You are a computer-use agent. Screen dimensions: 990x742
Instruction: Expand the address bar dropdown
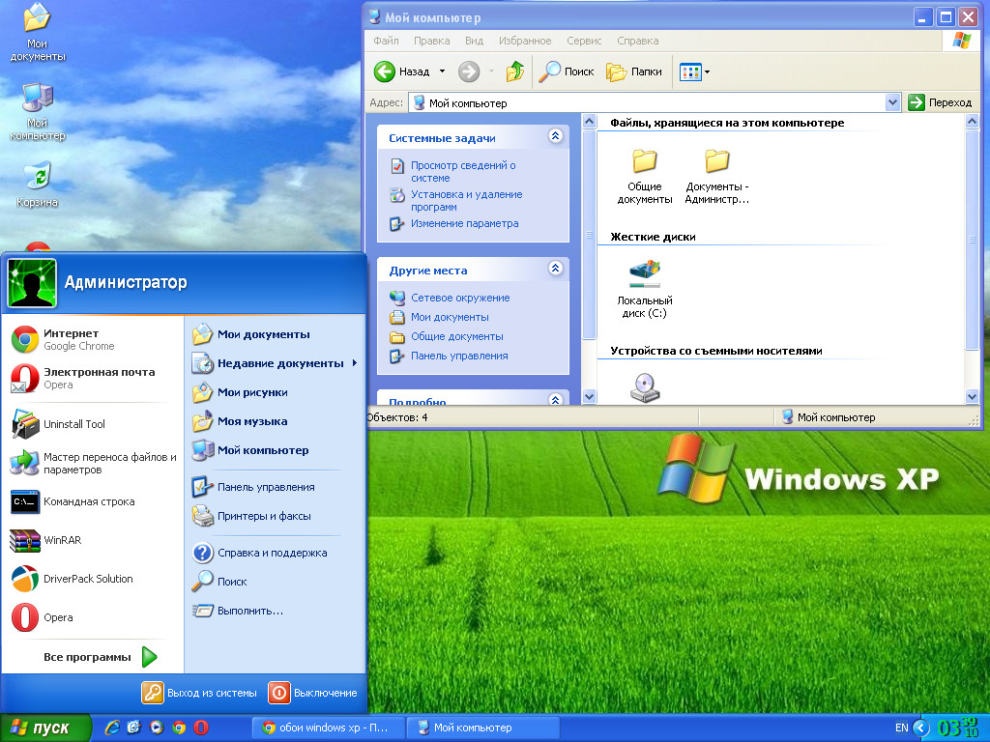[892, 102]
